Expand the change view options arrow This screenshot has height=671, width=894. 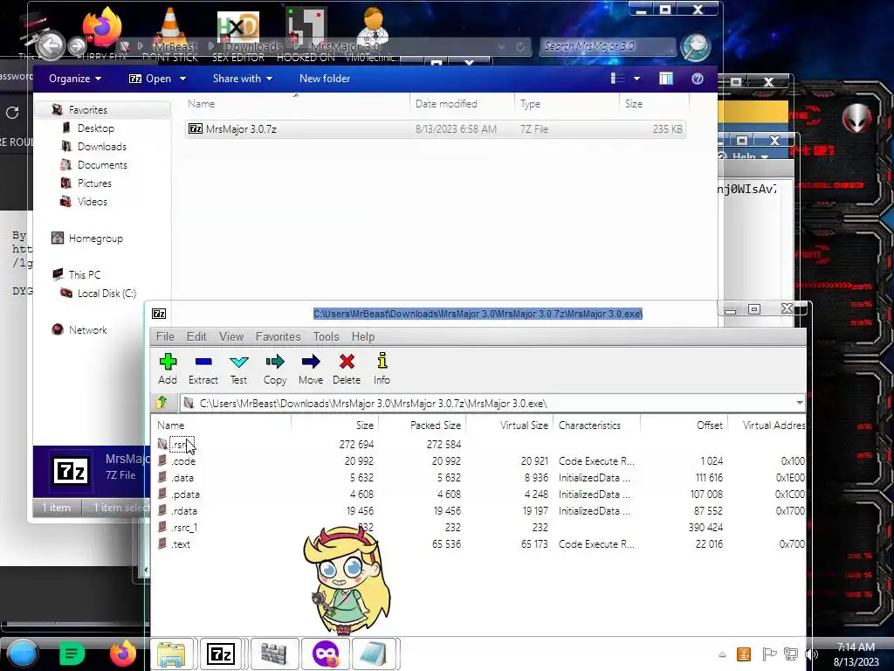click(636, 79)
